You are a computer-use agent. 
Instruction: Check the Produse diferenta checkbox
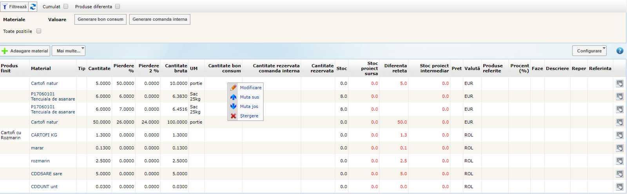coord(118,6)
